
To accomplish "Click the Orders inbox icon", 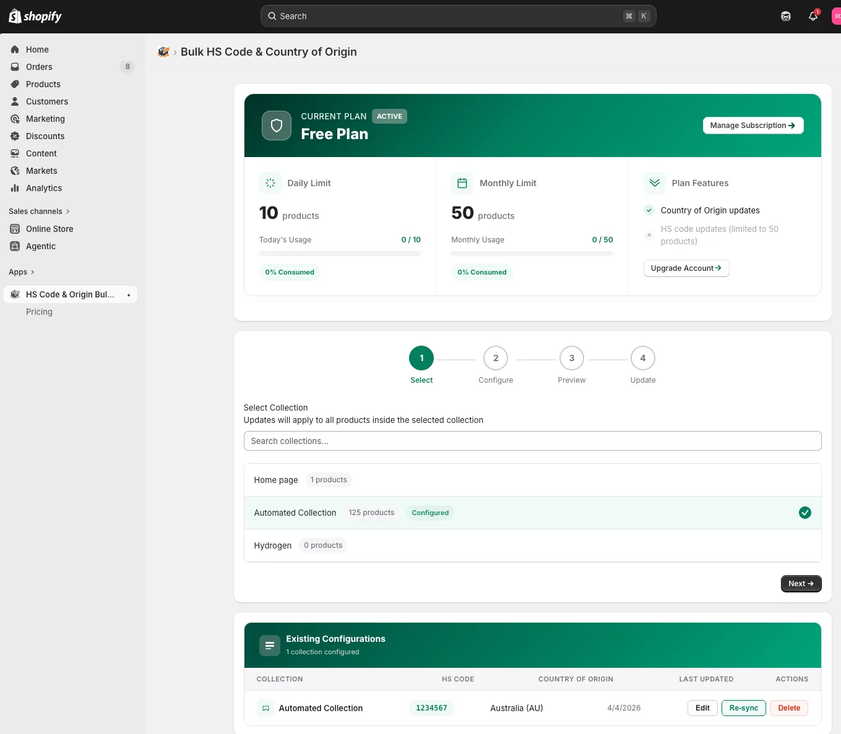I will [x=15, y=67].
